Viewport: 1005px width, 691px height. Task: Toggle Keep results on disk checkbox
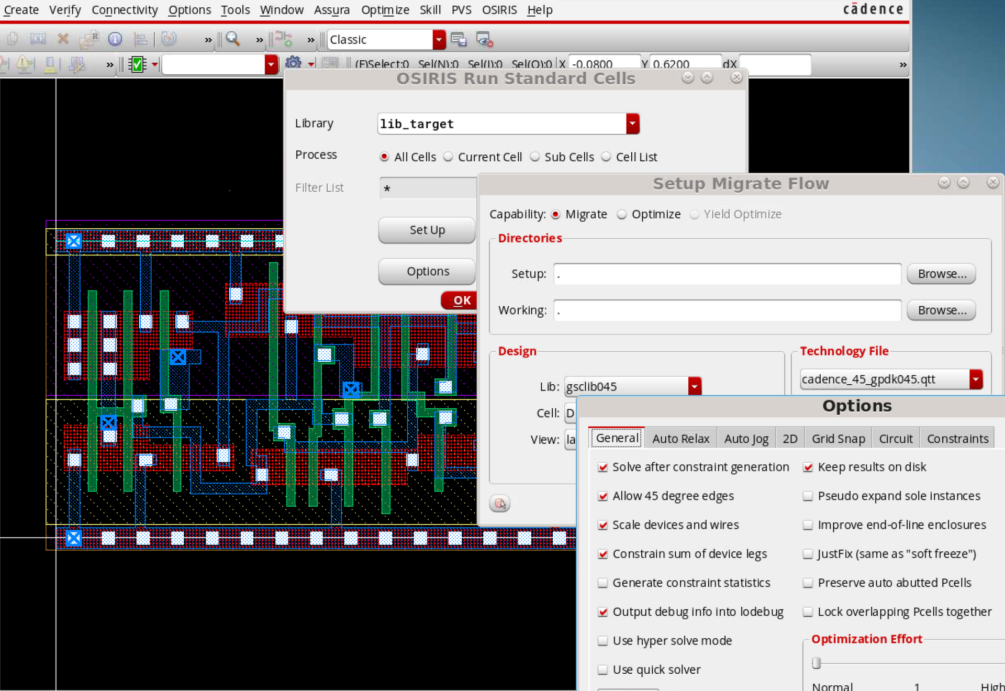pos(808,467)
